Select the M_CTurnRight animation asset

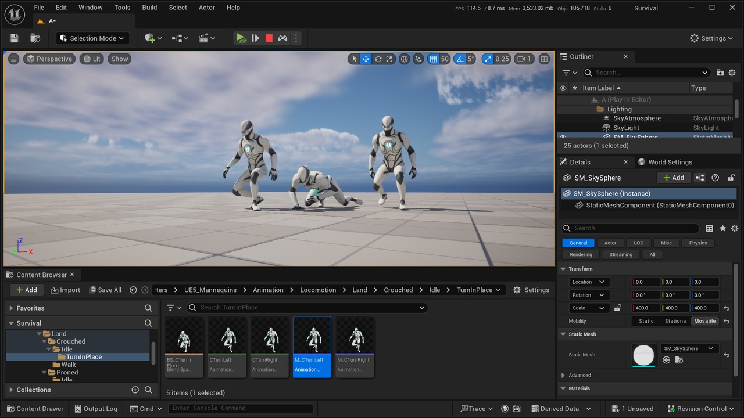[355, 347]
